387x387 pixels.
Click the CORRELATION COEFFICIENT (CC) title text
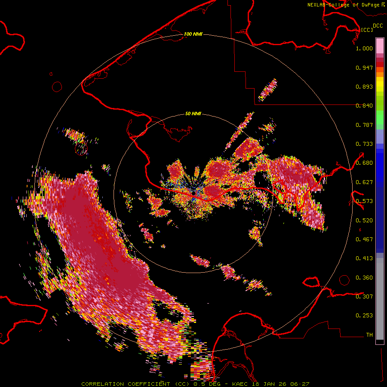136,384
